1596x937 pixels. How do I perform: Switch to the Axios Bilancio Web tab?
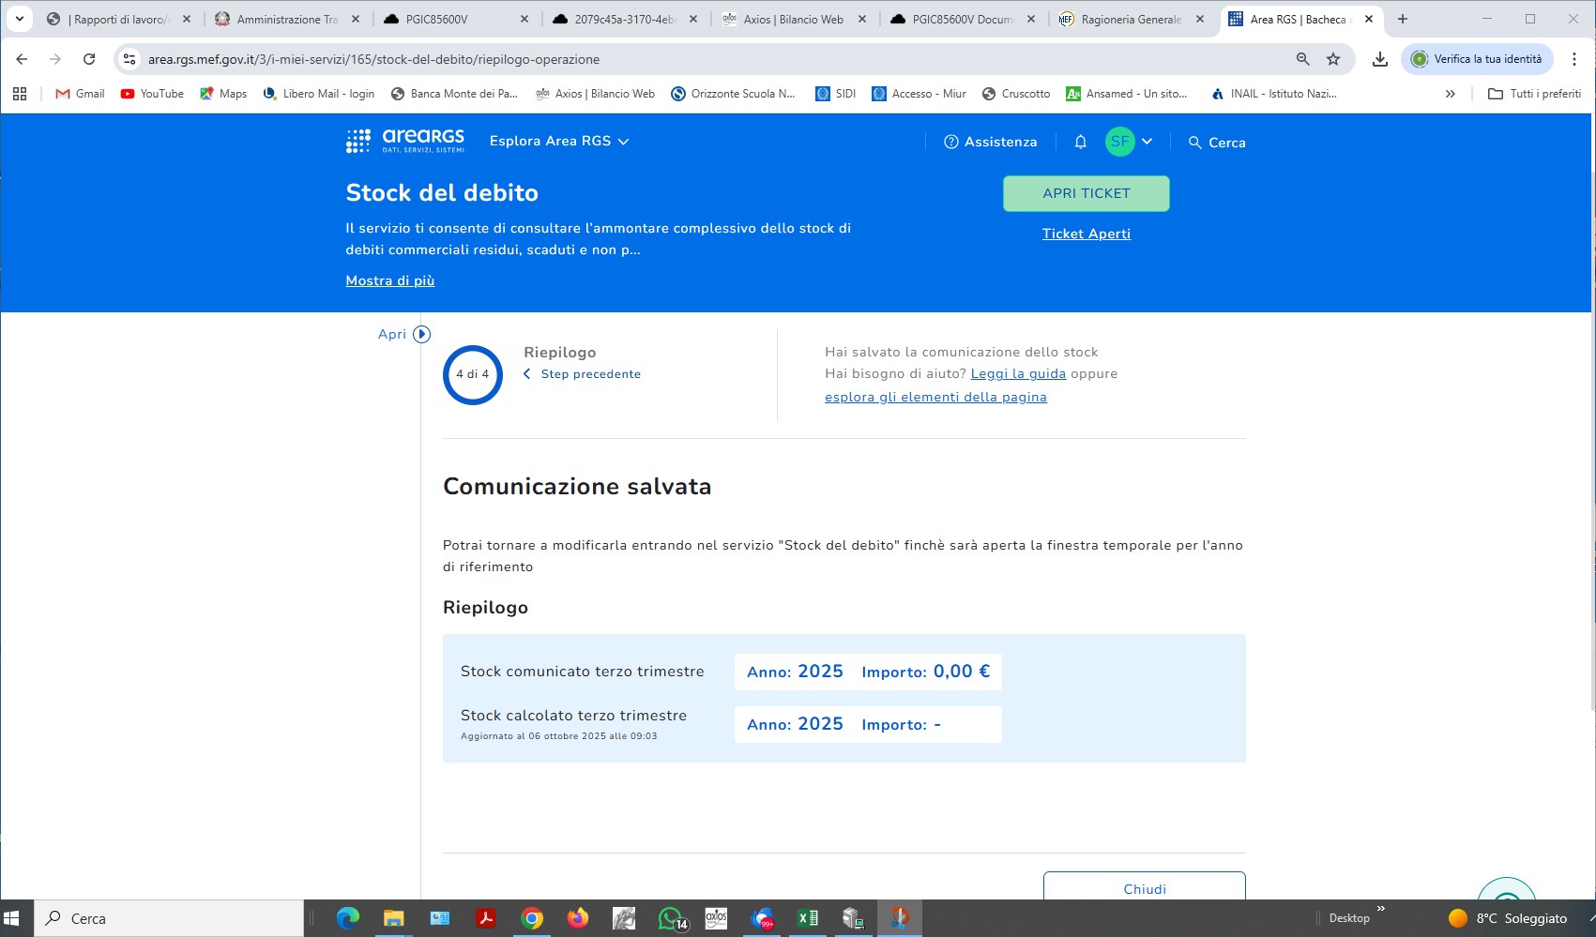(793, 19)
